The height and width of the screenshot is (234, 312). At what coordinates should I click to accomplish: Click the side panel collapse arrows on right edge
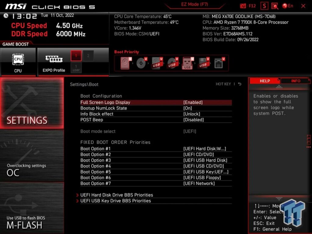(x=309, y=147)
